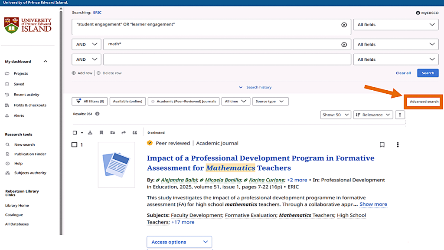Toggle the Academic (Peer-Reviewed) Journals filter
The image size is (444, 250).
183,102
